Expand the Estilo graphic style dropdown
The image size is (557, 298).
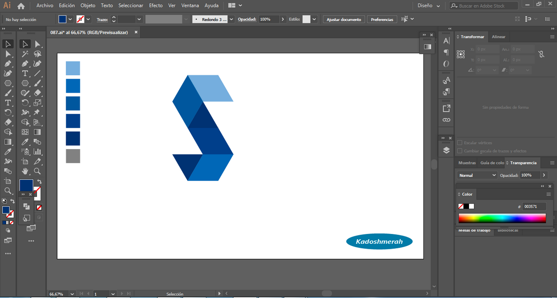click(x=314, y=19)
